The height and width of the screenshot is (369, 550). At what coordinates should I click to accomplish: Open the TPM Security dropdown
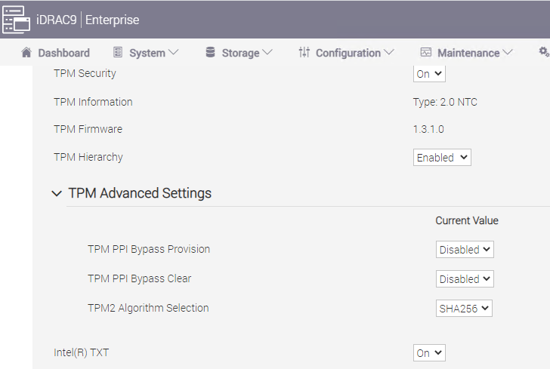click(x=429, y=74)
